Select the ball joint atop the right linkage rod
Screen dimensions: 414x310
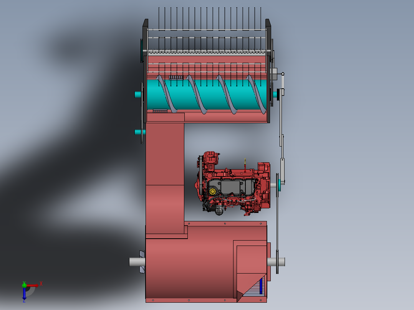283,74
